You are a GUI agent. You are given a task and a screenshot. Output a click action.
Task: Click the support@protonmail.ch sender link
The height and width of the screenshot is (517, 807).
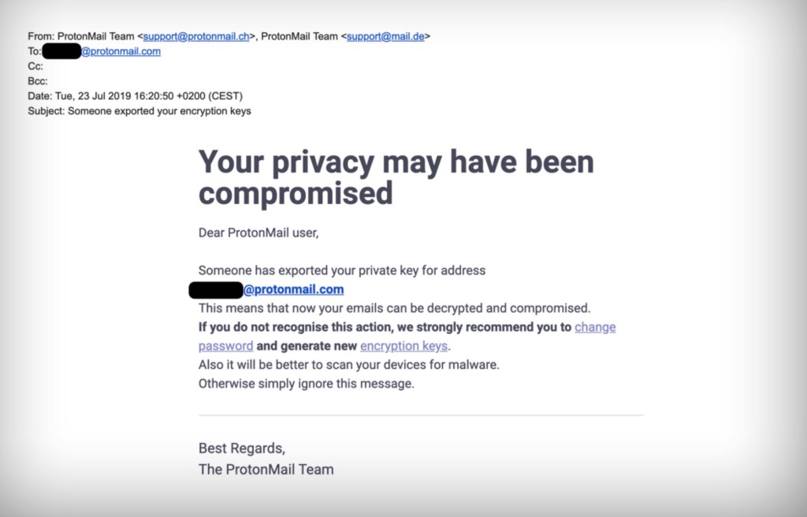click(x=196, y=36)
